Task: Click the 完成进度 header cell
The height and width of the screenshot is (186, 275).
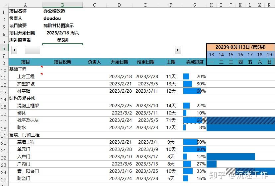Action: (x=195, y=62)
